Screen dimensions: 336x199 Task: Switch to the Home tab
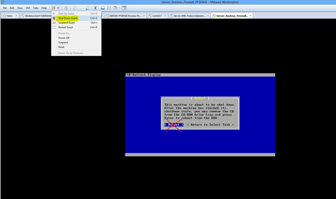tap(10, 16)
